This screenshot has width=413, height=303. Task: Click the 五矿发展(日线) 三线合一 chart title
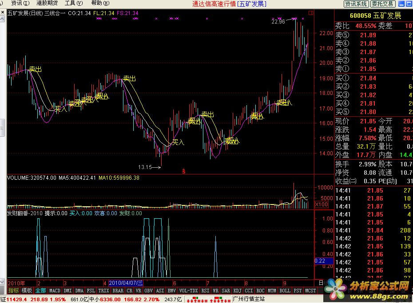36,13
